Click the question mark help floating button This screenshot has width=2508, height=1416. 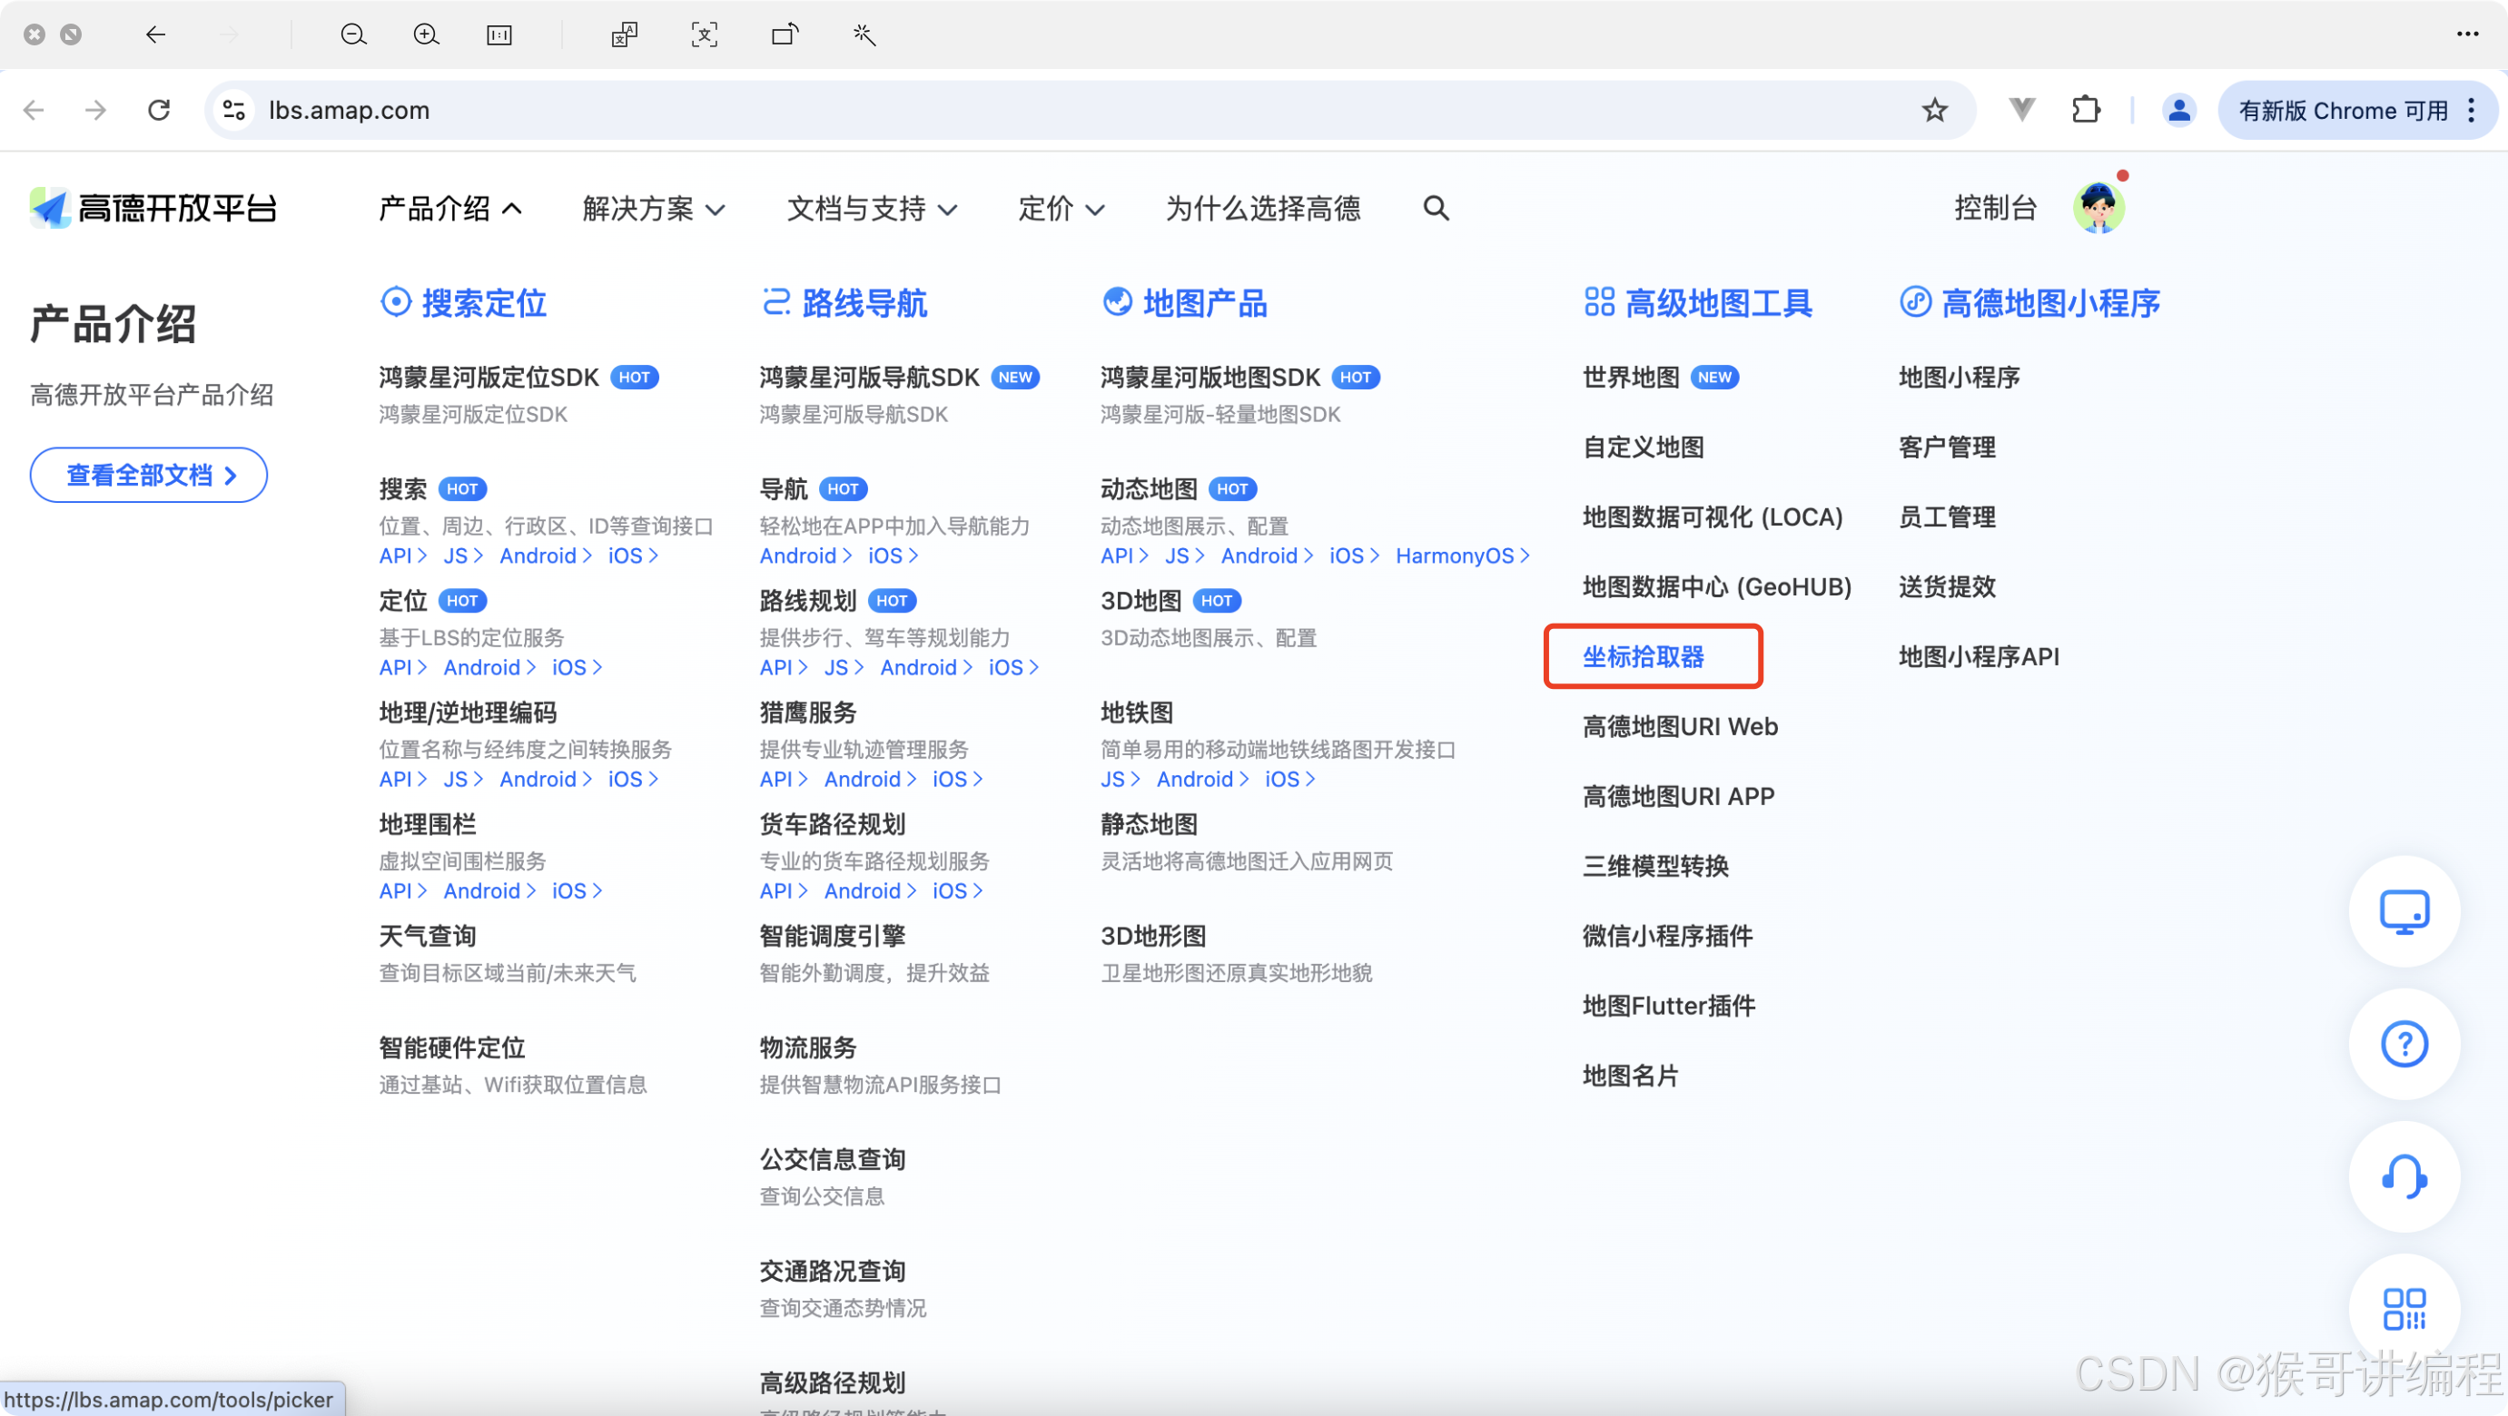[x=2403, y=1044]
